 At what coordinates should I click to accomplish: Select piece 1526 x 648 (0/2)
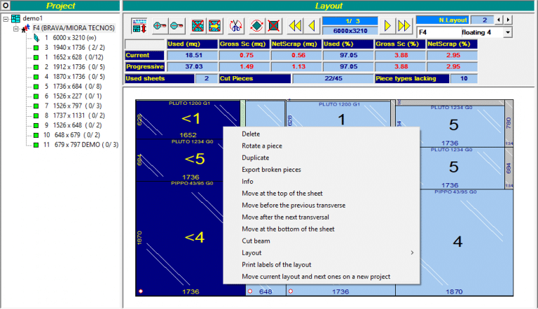[x=73, y=125]
